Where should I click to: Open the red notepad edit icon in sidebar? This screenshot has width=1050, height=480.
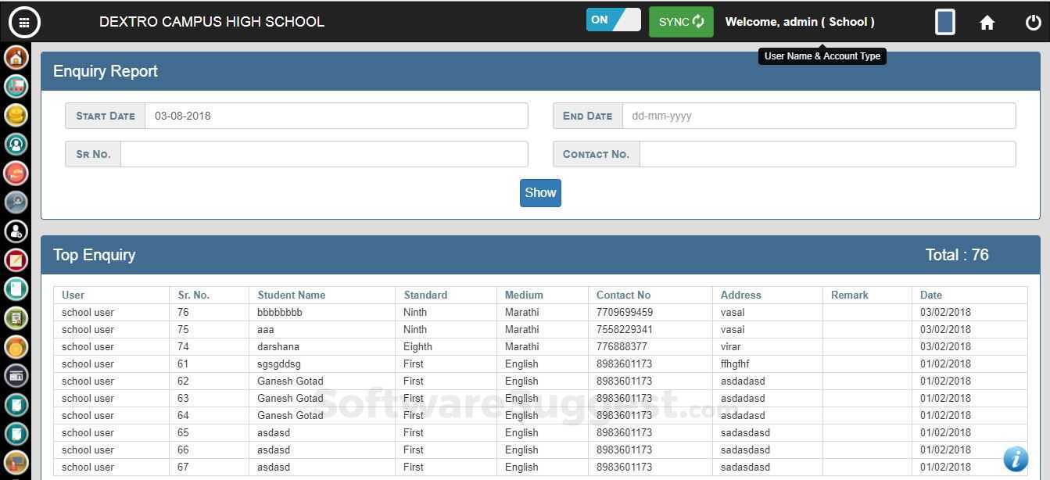pyautogui.click(x=16, y=260)
